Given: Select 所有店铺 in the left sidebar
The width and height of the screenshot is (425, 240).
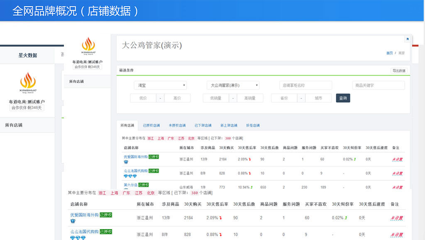Looking at the screenshot, I should click(14, 125).
